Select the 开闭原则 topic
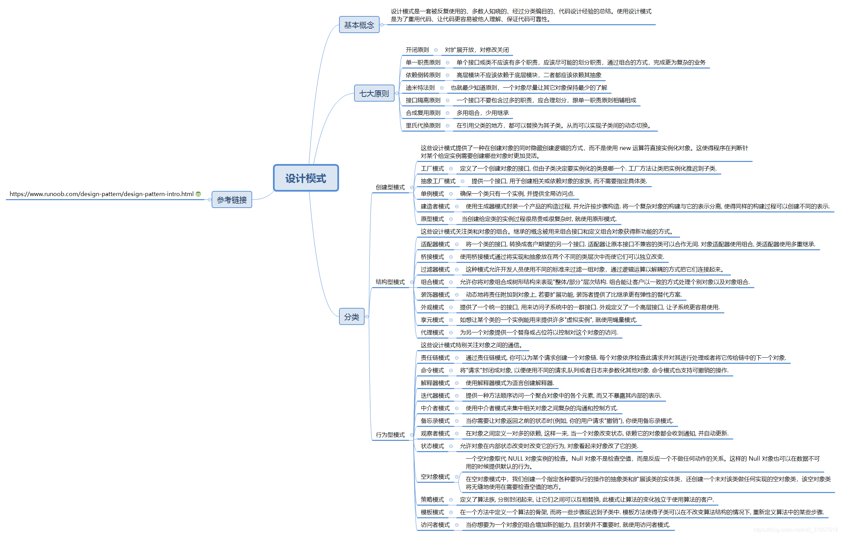Image resolution: width=841 pixels, height=536 pixels. click(417, 50)
